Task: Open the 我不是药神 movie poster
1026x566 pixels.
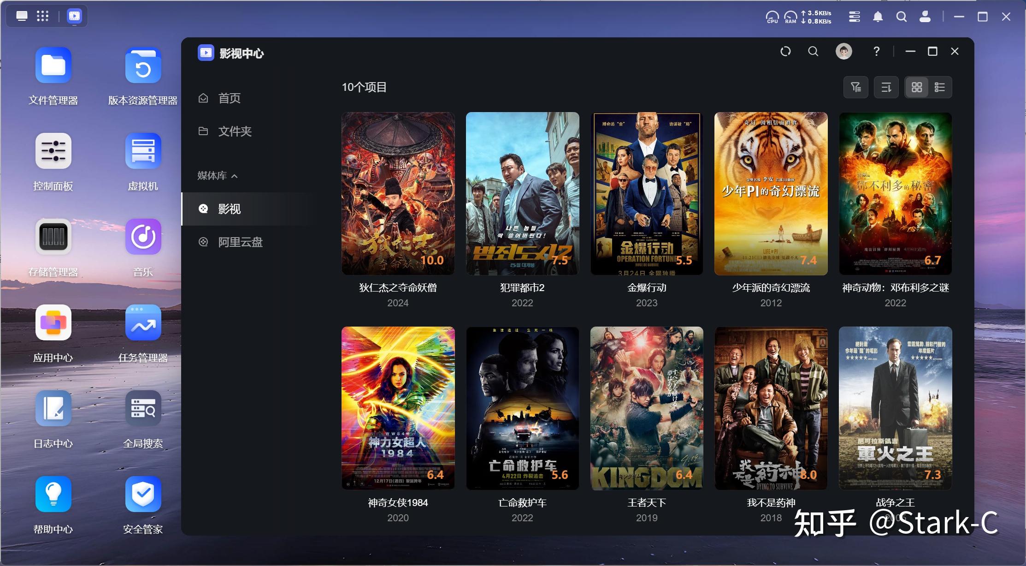Action: click(771, 408)
